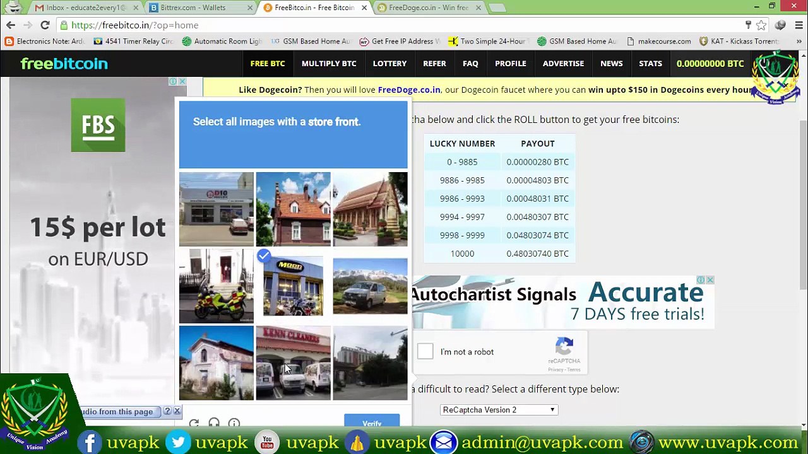Close the FreeDoge.co.in tab

click(478, 8)
